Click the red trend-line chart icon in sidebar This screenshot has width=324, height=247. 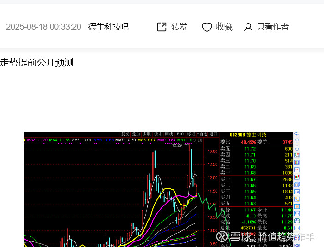click(x=297, y=170)
